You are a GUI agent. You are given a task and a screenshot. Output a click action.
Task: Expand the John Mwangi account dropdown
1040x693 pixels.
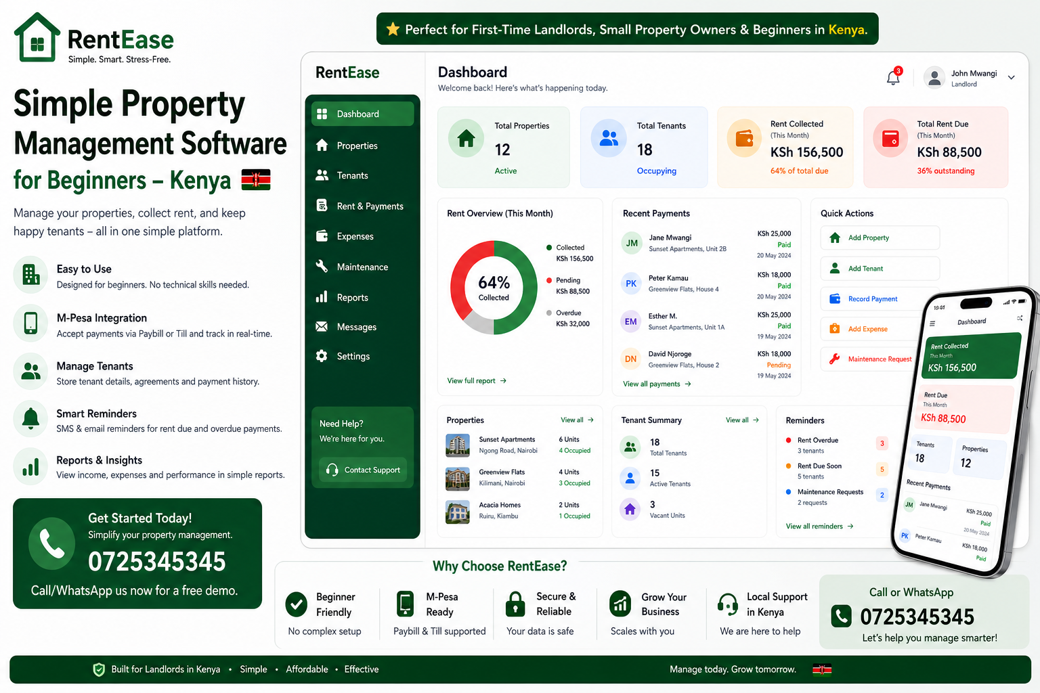1011,78
